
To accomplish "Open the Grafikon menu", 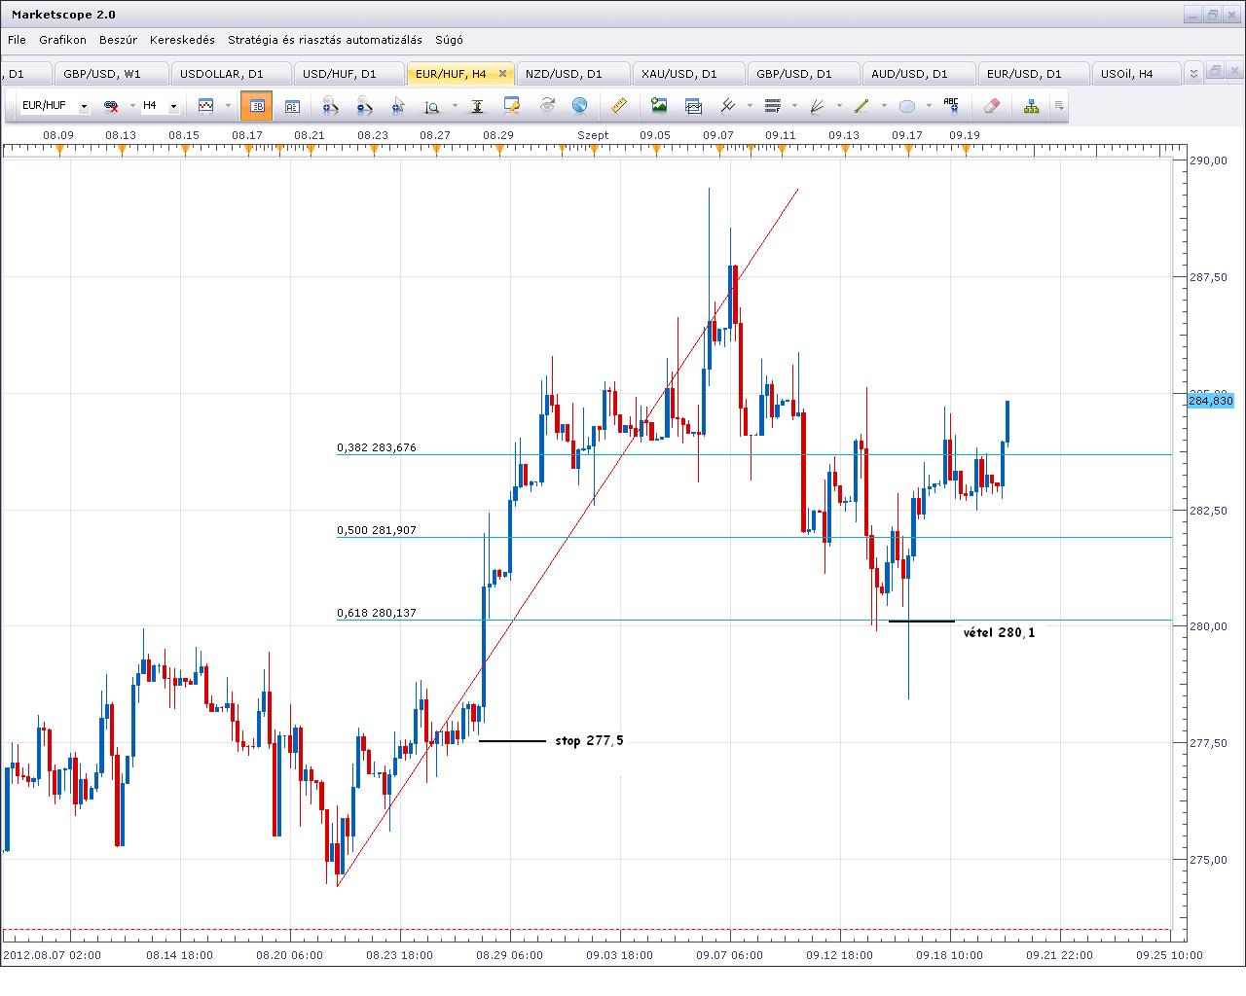I will pyautogui.click(x=62, y=40).
